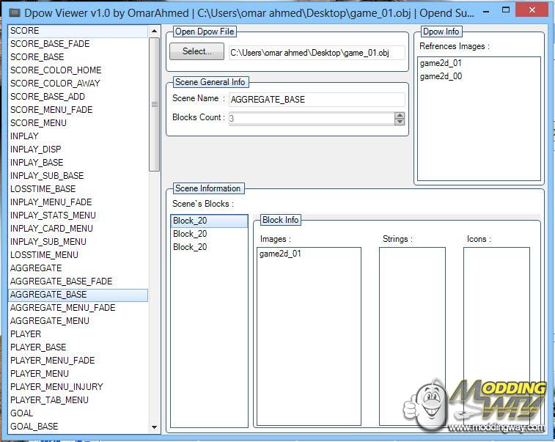Increase Blocks Count with up arrow
Image resolution: width=555 pixels, height=442 pixels.
(400, 115)
